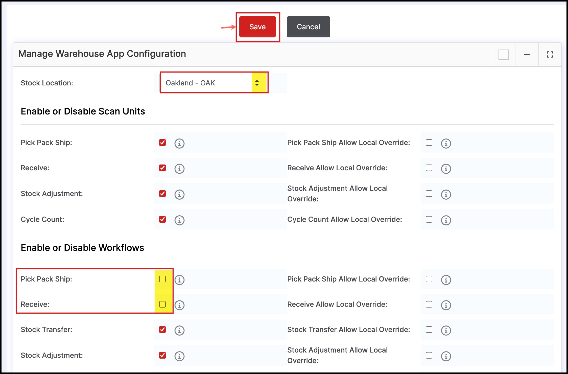568x374 pixels.
Task: Expand the panel with the fullscreen icon
Action: [x=550, y=55]
